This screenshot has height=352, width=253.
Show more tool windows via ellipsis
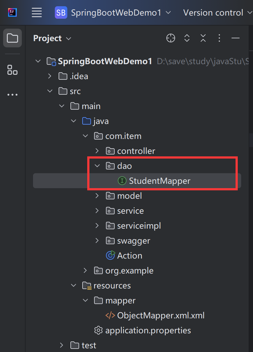[x=12, y=95]
